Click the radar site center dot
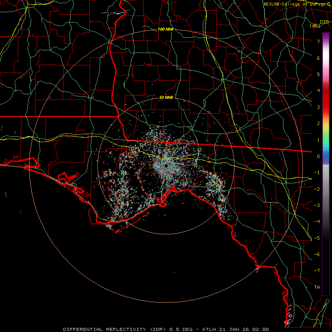Viewport: 332px width, 332px height. (166, 165)
